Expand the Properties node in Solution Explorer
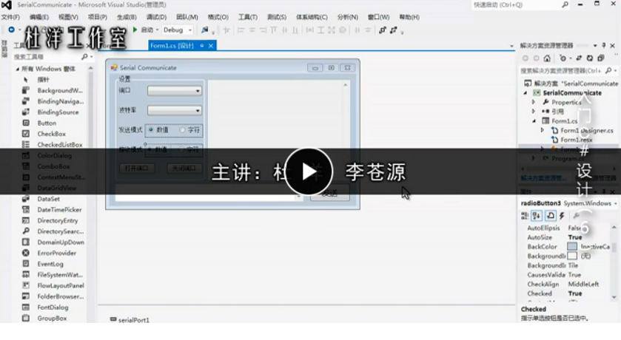The width and height of the screenshot is (621, 340). pos(534,102)
